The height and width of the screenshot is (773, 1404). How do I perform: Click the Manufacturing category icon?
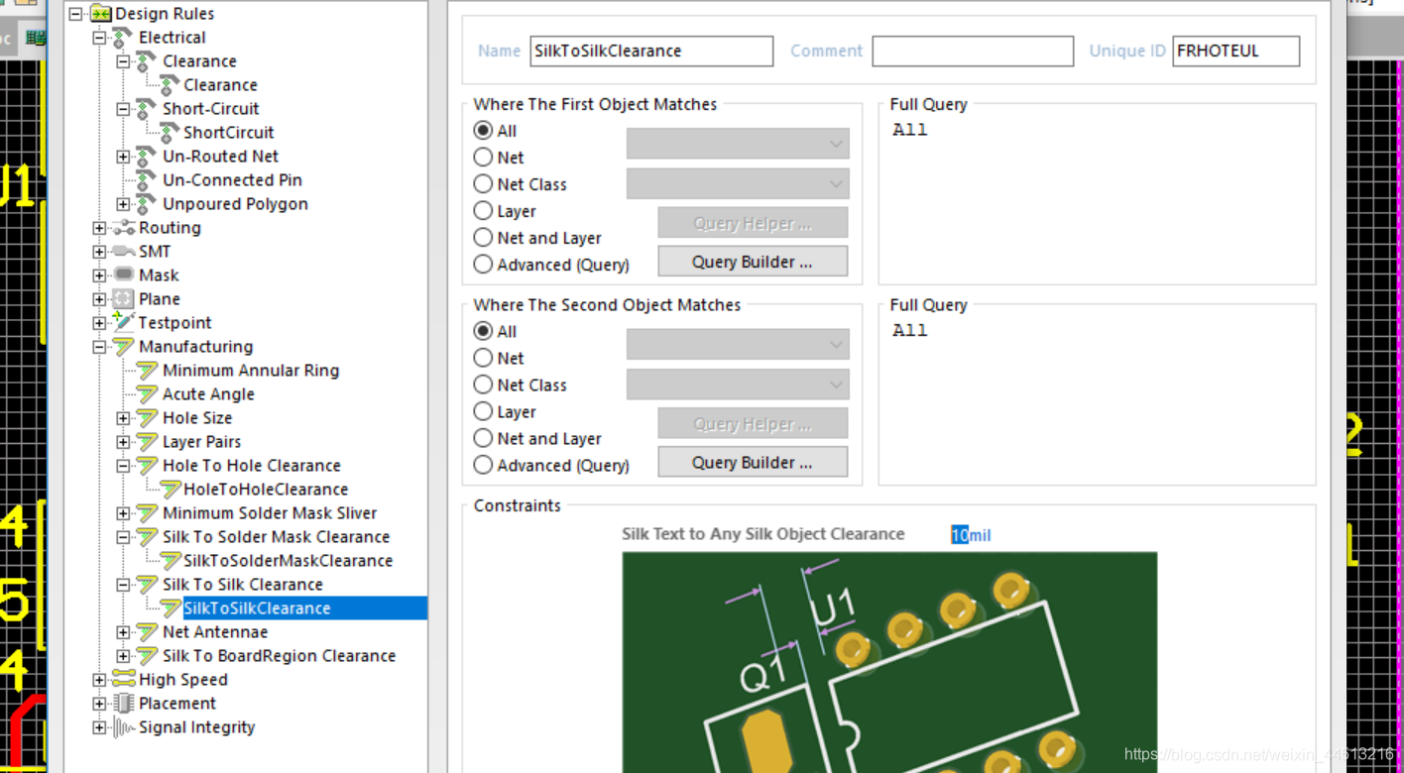pos(123,347)
